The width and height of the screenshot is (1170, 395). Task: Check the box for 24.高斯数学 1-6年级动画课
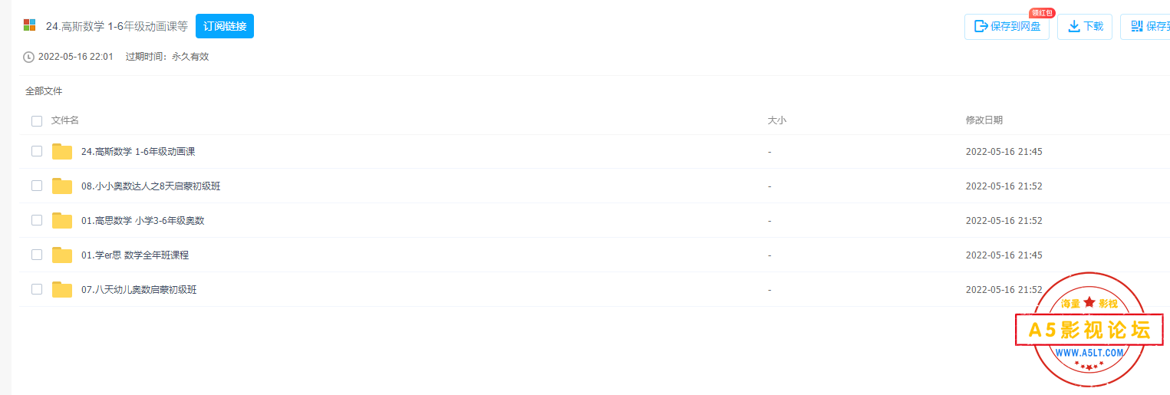click(37, 151)
